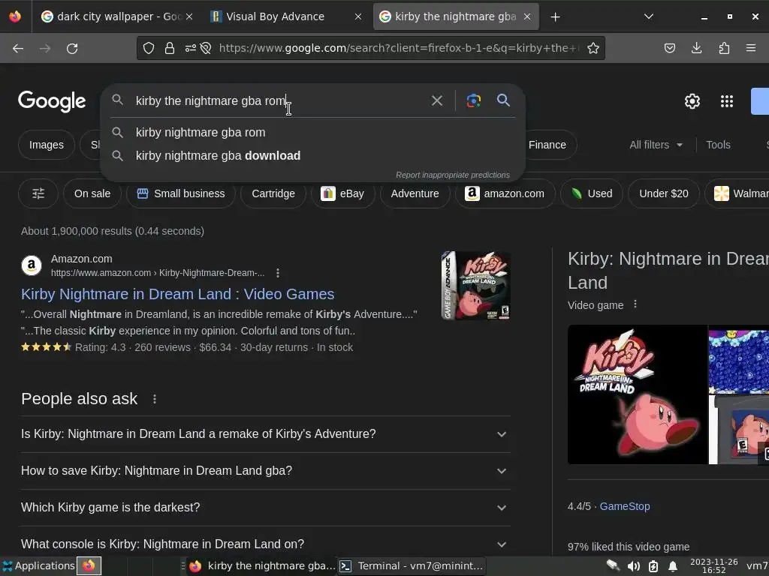Open a new browser tab

(x=555, y=16)
